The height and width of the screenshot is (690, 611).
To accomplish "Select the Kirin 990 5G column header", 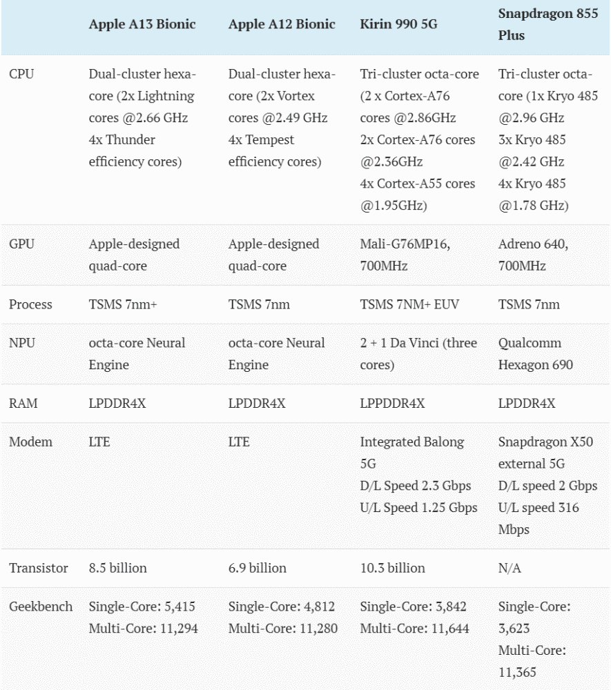I will (x=399, y=24).
